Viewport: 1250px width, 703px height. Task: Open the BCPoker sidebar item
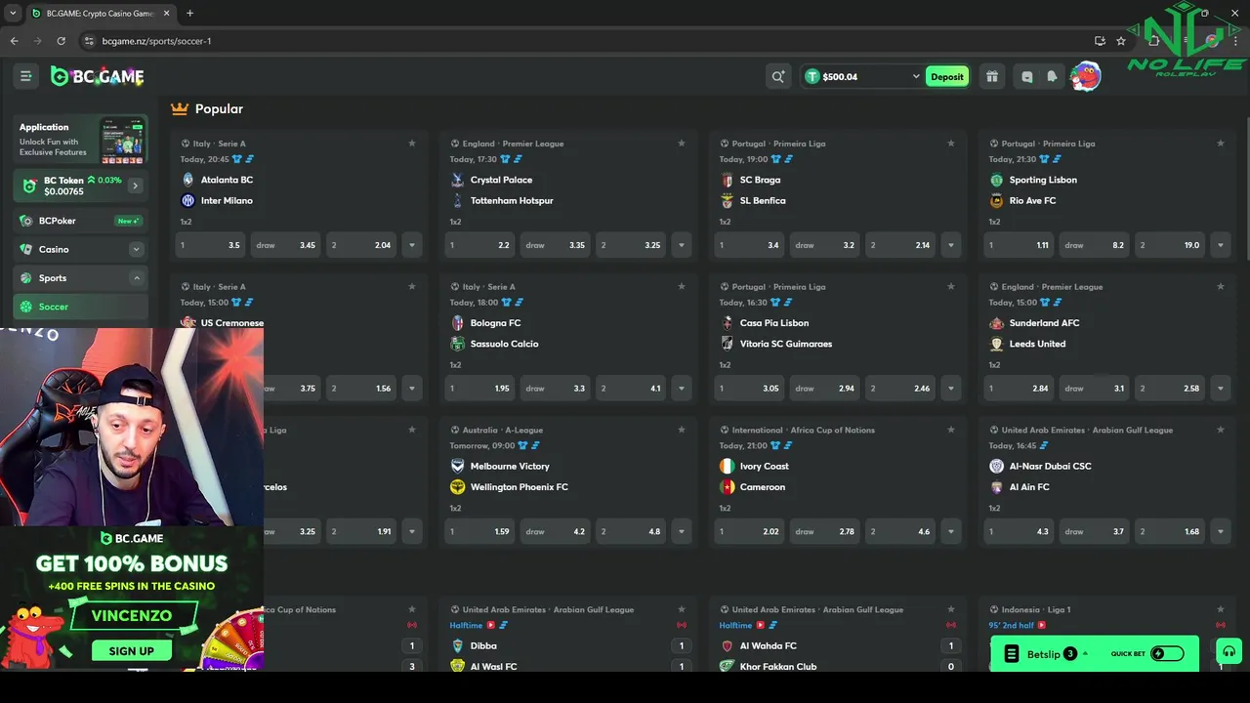point(80,221)
